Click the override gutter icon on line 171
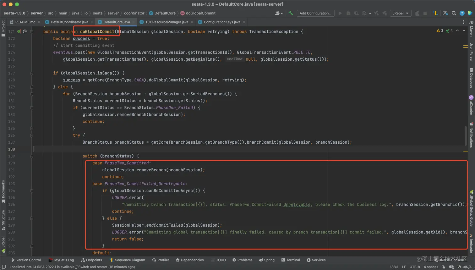This screenshot has height=270, width=475. click(x=19, y=31)
